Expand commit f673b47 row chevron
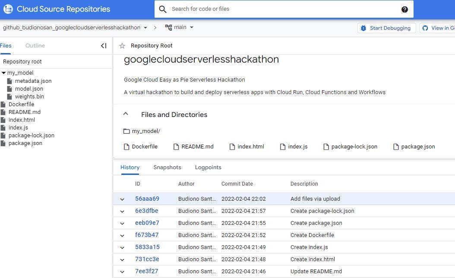 click(x=122, y=236)
